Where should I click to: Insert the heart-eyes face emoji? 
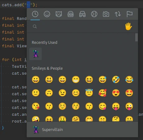click(x=116, y=93)
